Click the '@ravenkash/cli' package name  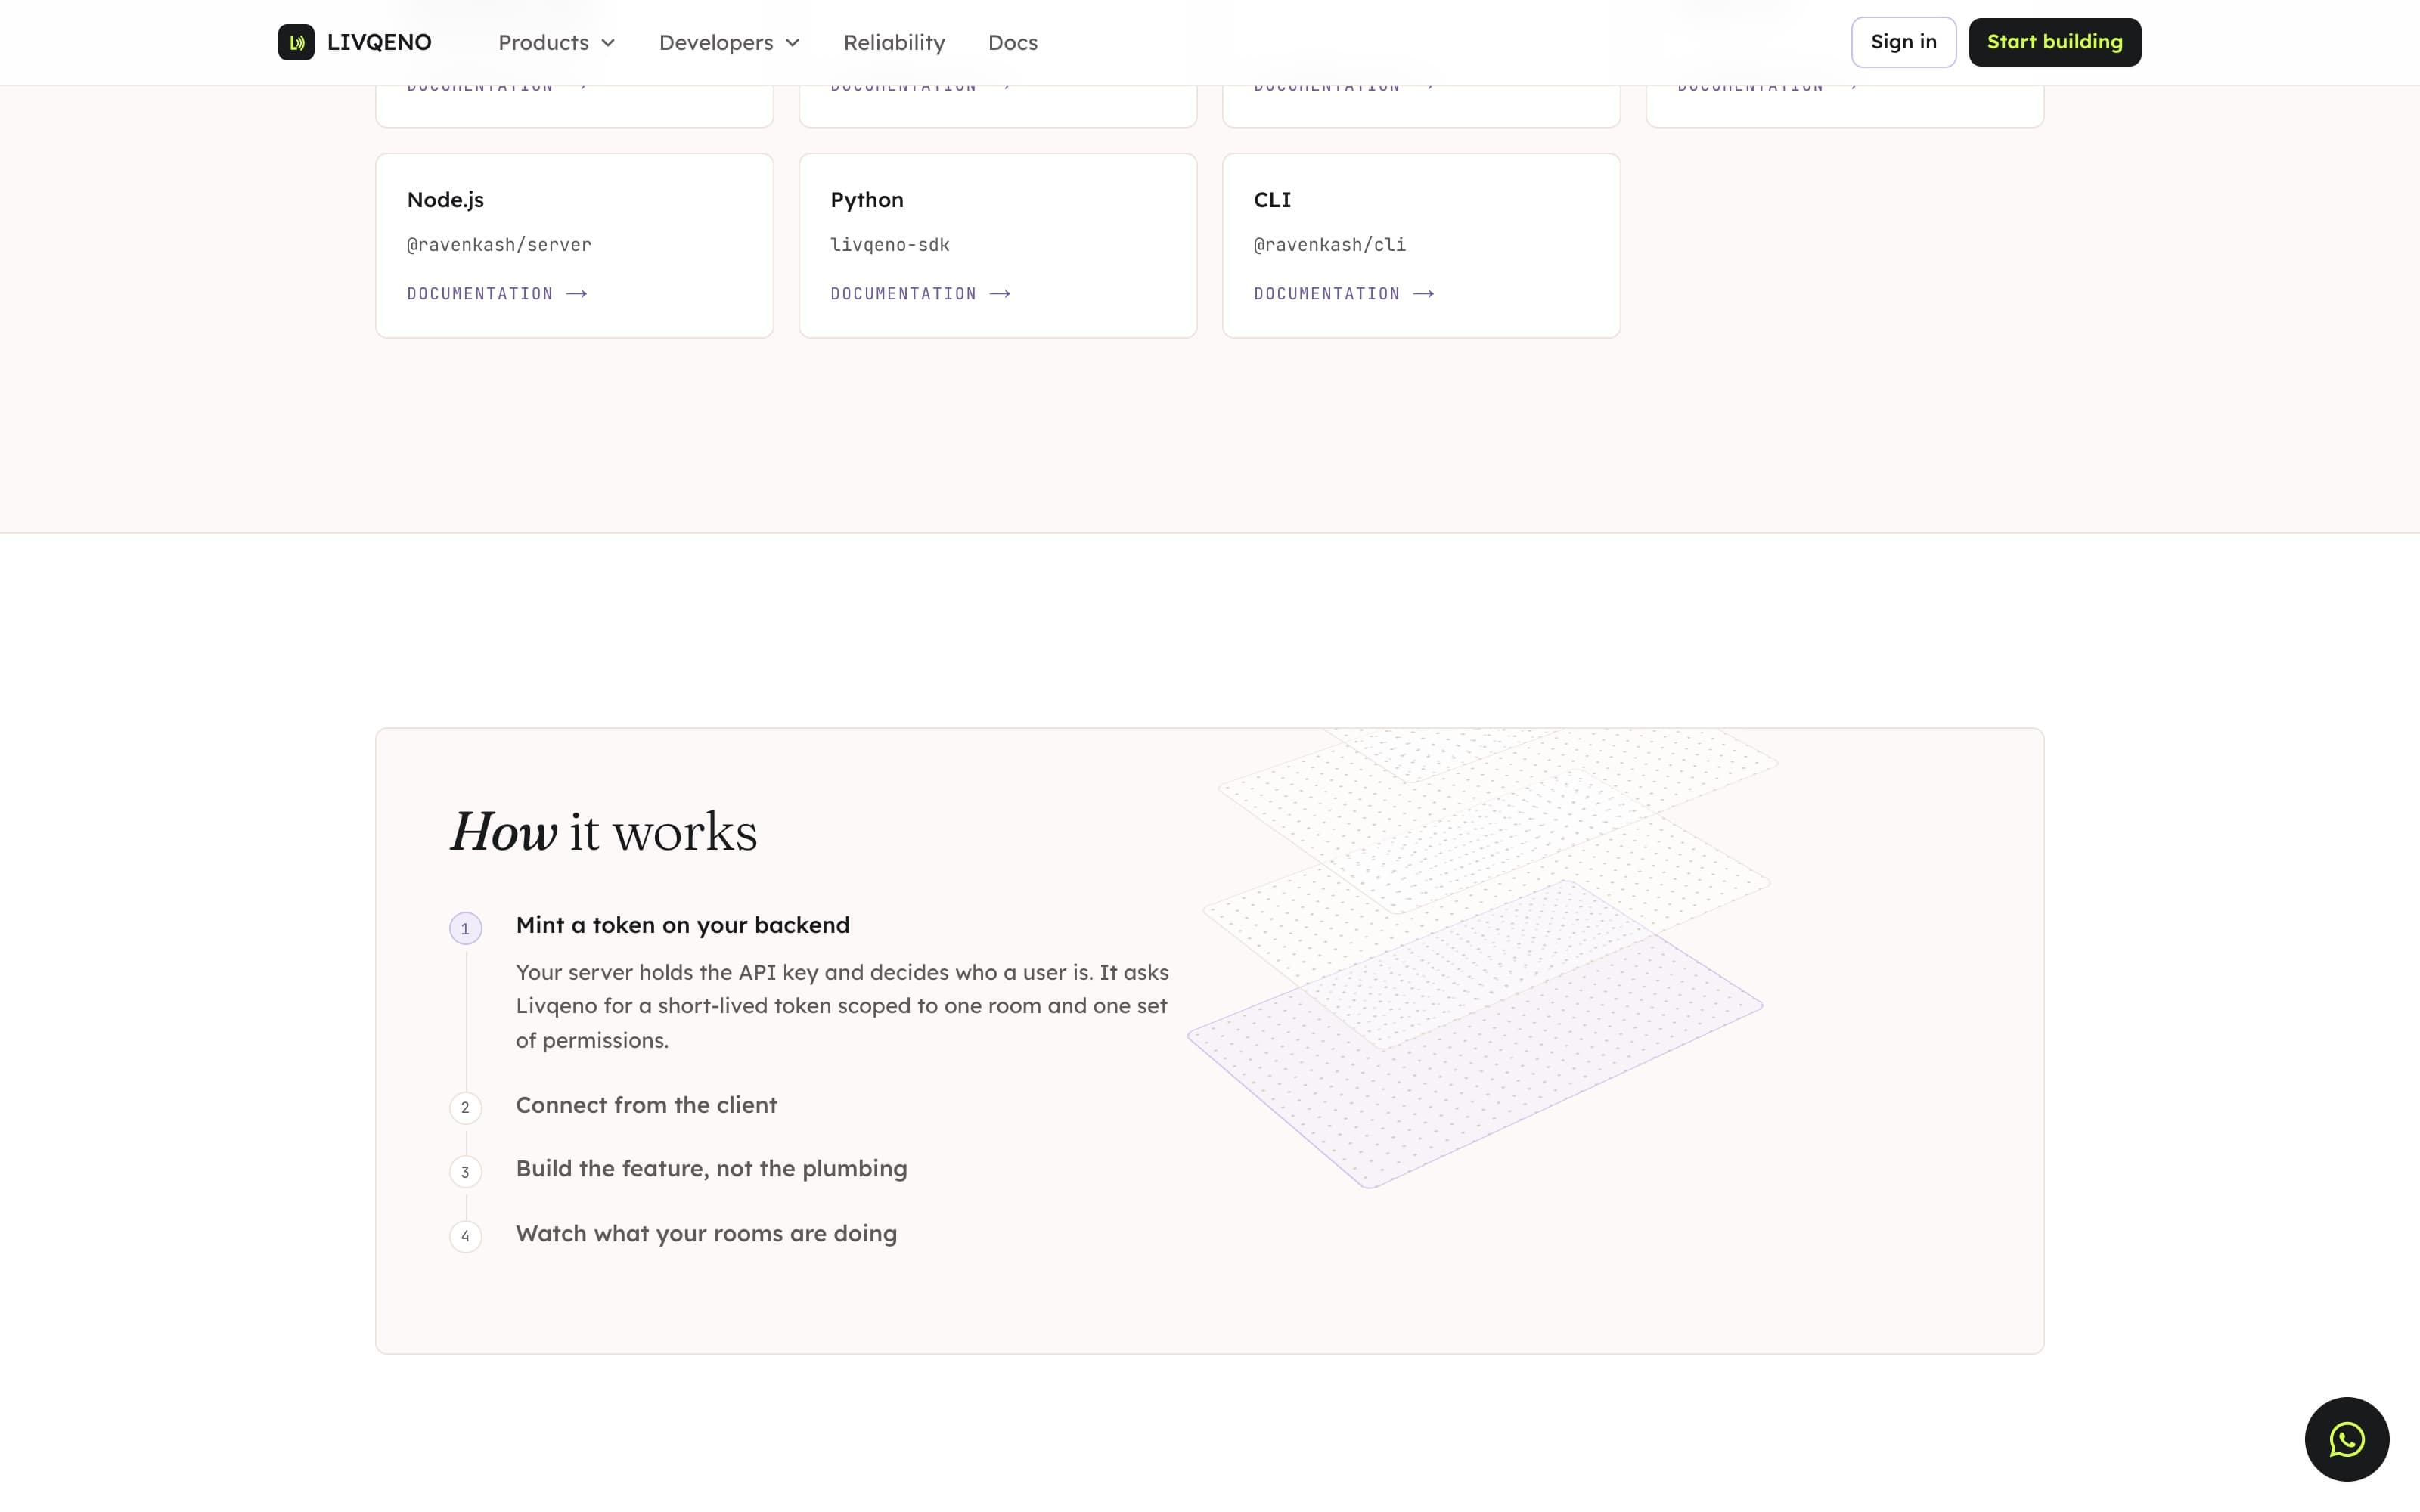point(1330,245)
